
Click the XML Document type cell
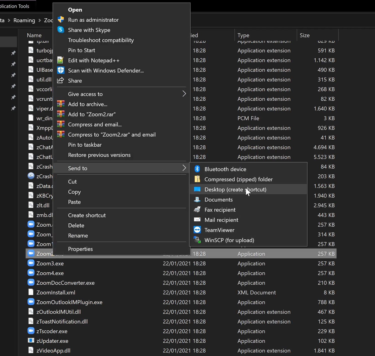pos(256,292)
